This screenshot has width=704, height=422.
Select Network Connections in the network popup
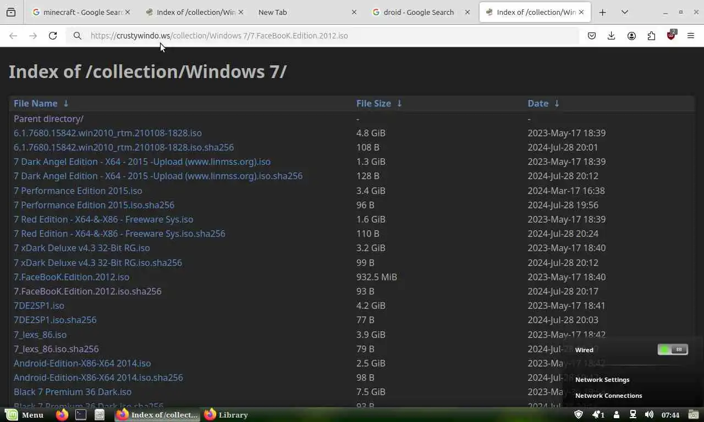(608, 396)
